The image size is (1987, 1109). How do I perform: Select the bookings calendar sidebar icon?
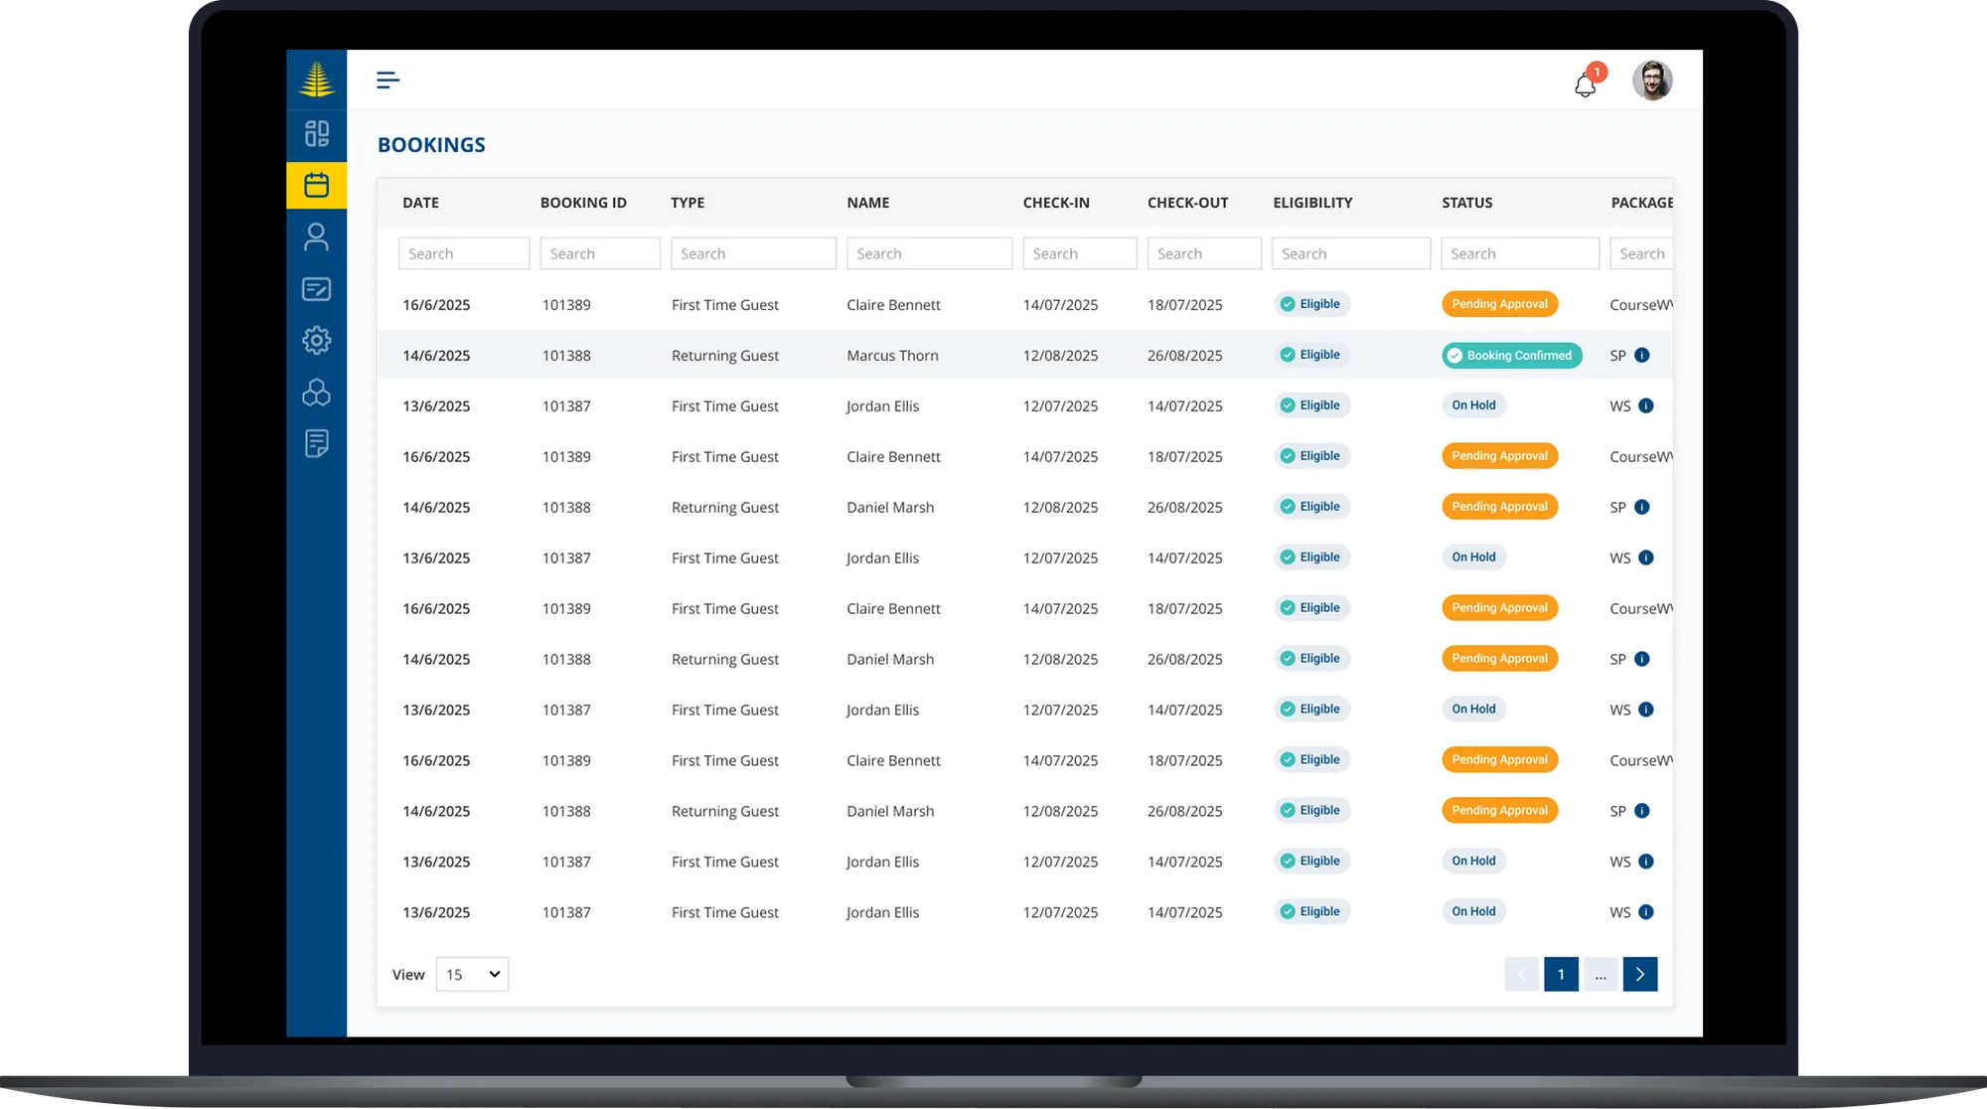pos(317,185)
